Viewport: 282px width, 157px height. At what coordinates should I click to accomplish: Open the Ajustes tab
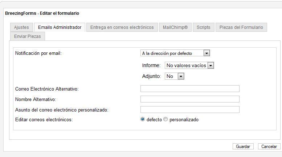tap(21, 27)
